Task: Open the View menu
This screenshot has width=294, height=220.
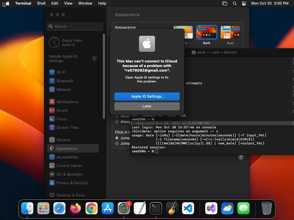Action: pos(68,3)
